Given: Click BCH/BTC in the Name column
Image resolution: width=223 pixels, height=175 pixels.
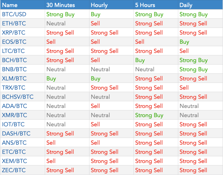Looking at the screenshot, I should coord(14,60).
